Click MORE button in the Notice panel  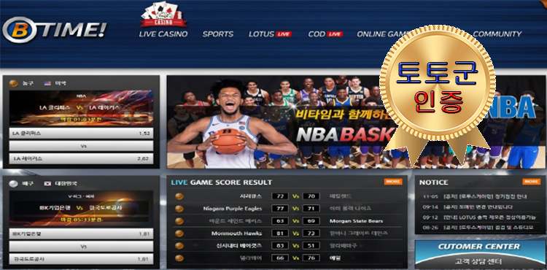click(531, 182)
